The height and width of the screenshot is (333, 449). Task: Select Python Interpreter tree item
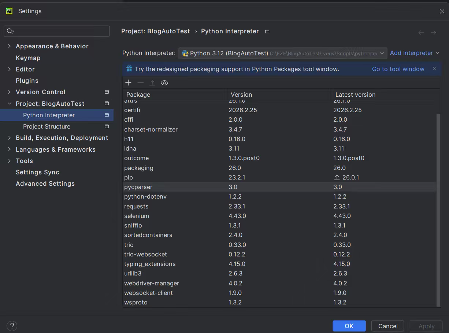pos(57,115)
